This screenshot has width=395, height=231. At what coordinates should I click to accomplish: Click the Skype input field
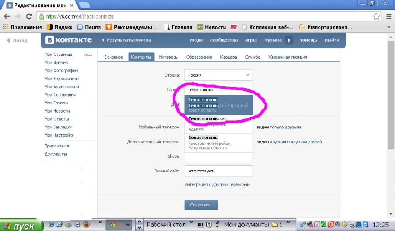[218, 157]
